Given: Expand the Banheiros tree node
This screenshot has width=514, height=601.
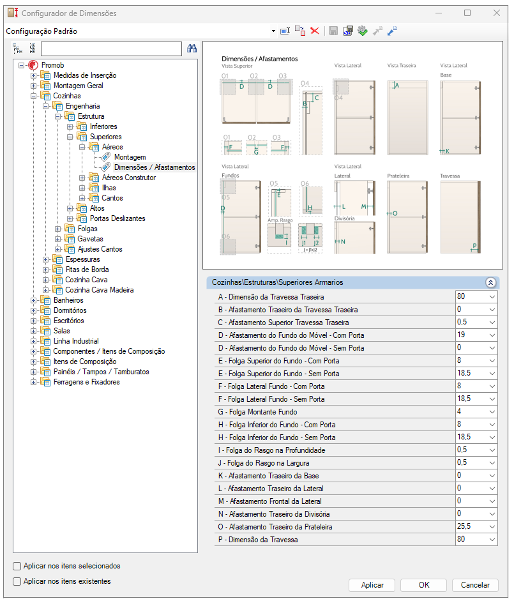Looking at the screenshot, I should coord(33,300).
